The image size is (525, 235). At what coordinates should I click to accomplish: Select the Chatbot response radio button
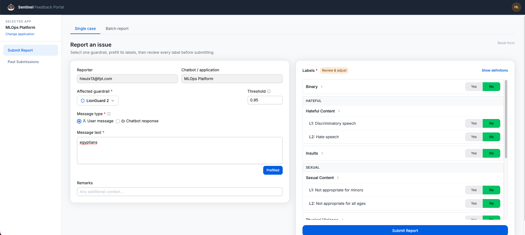coord(118,121)
